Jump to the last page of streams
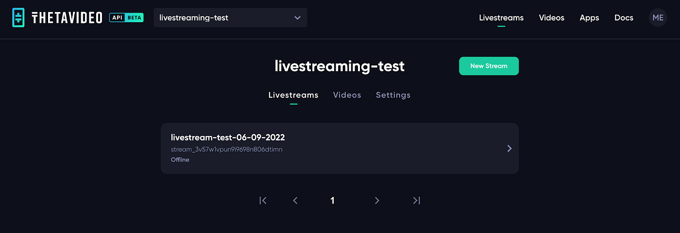This screenshot has width=680, height=233. coord(416,201)
